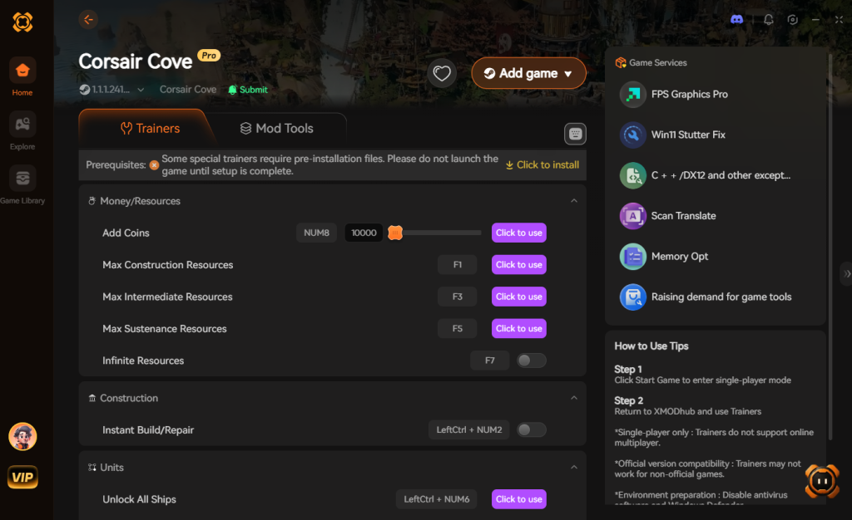The width and height of the screenshot is (852, 520).
Task: Click the Step 2 text
Action: [629, 400]
